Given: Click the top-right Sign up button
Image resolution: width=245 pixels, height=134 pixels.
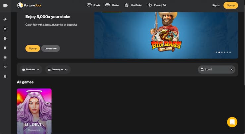Looking at the screenshot, I should pos(231,5).
